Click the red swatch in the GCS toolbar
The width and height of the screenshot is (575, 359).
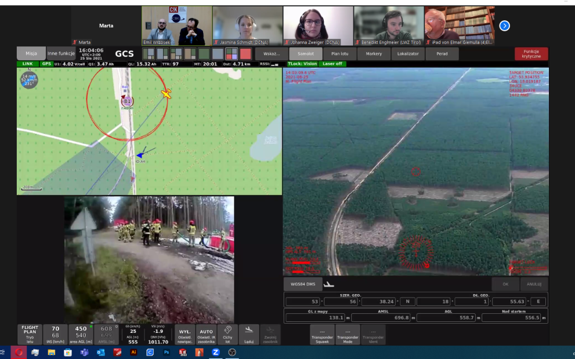pyautogui.click(x=246, y=54)
